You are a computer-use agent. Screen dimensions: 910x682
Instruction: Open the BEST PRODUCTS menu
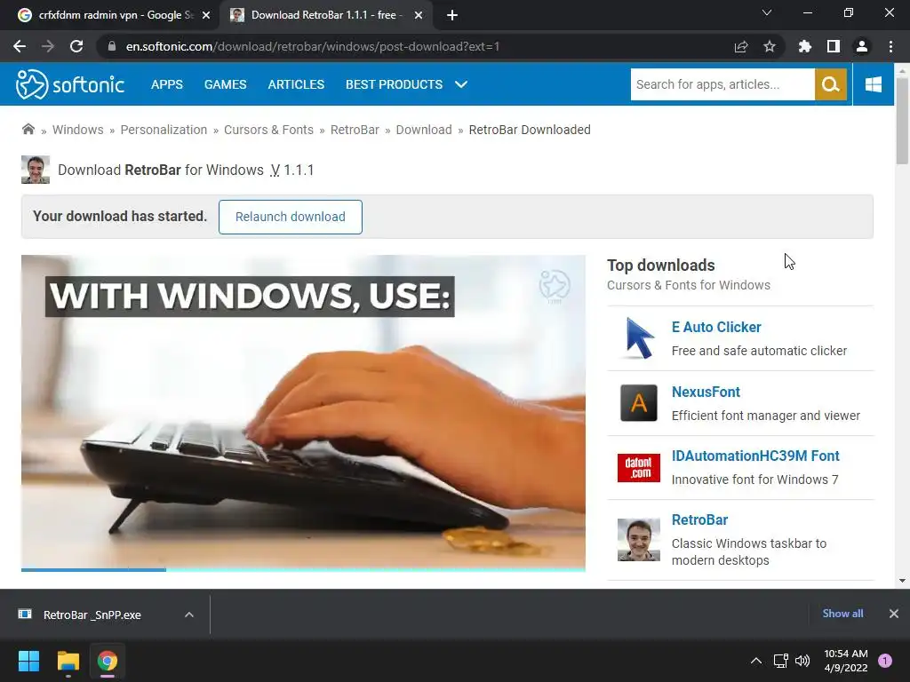pos(394,84)
